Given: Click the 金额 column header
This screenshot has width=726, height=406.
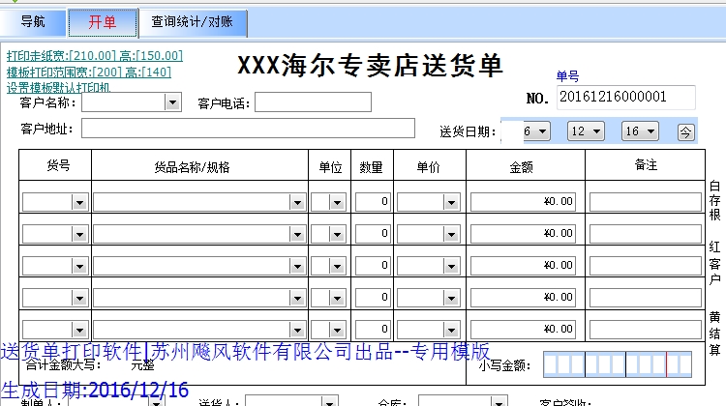Looking at the screenshot, I should coord(522,167).
